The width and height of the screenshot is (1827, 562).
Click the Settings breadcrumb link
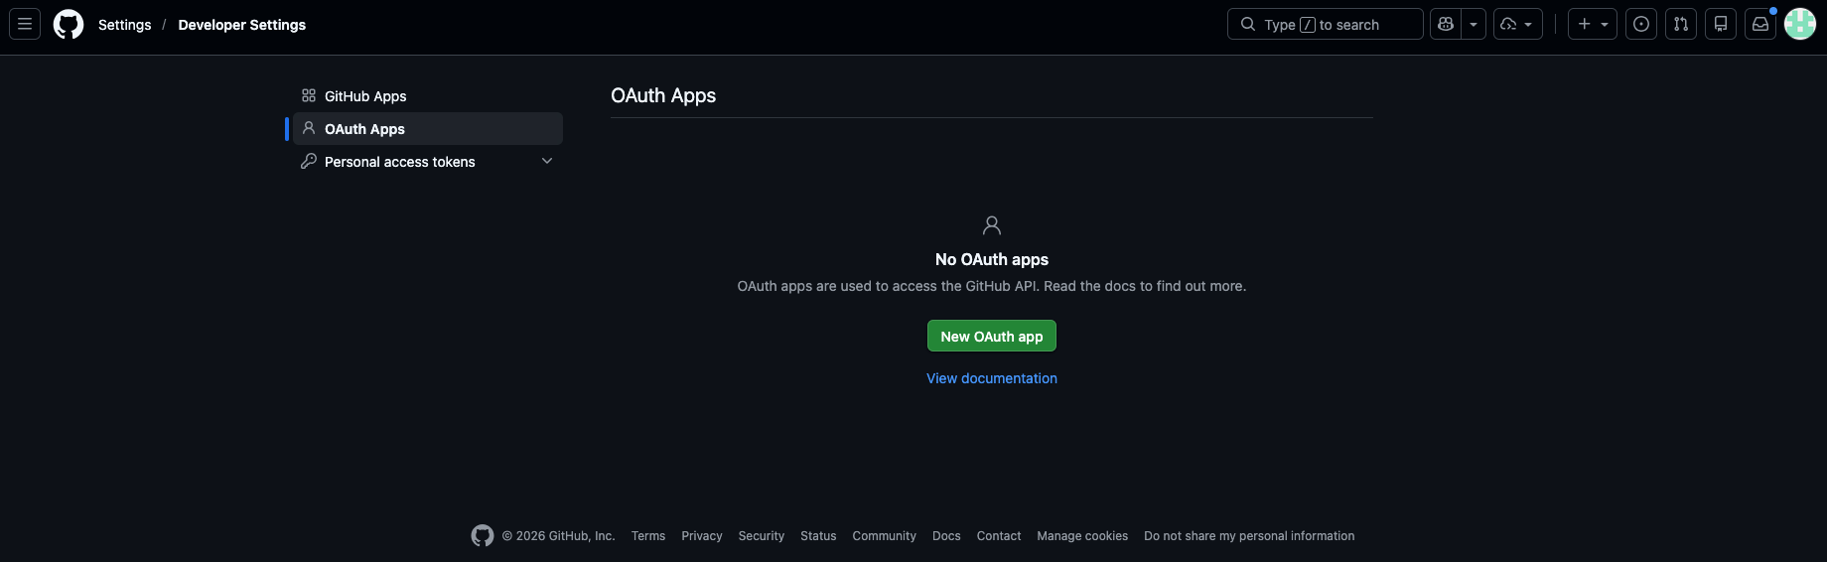125,25
